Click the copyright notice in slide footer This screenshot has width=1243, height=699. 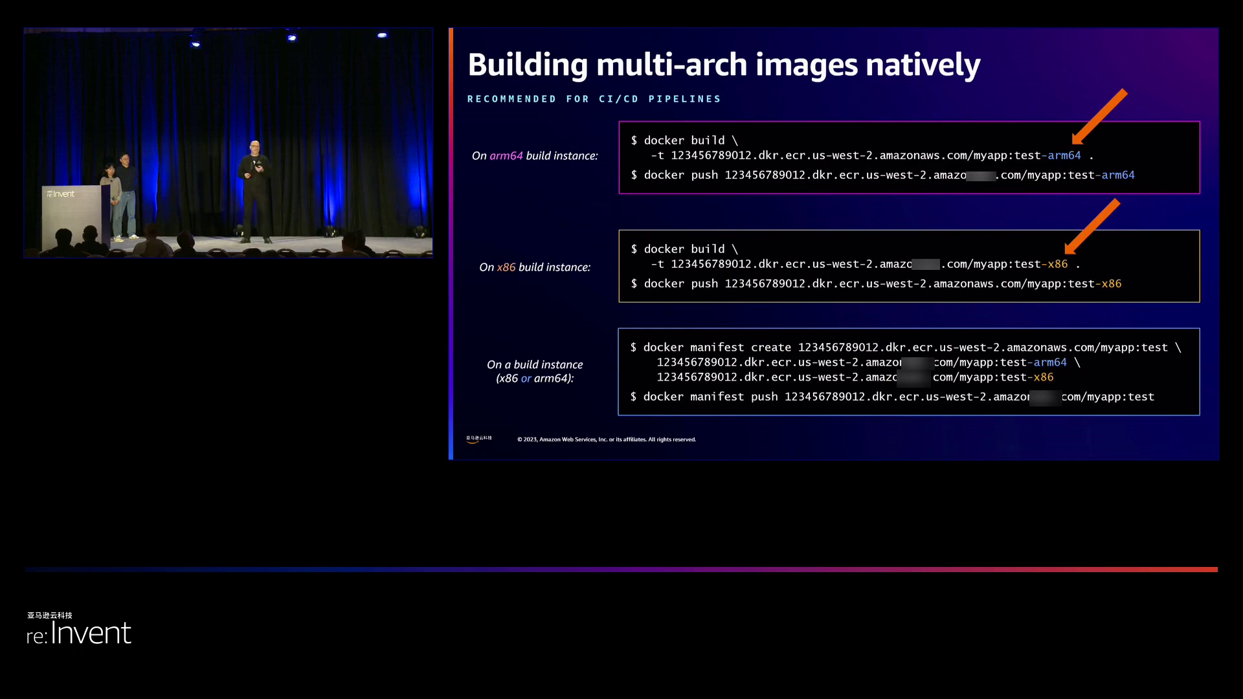606,439
